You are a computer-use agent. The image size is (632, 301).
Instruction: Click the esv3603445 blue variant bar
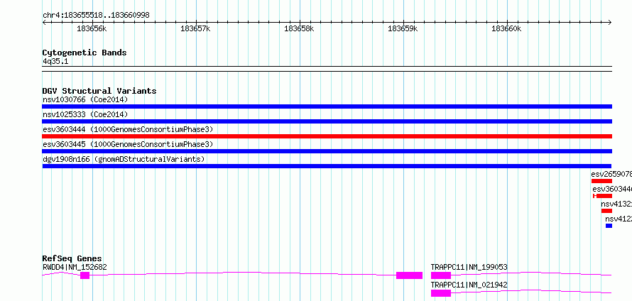point(327,151)
